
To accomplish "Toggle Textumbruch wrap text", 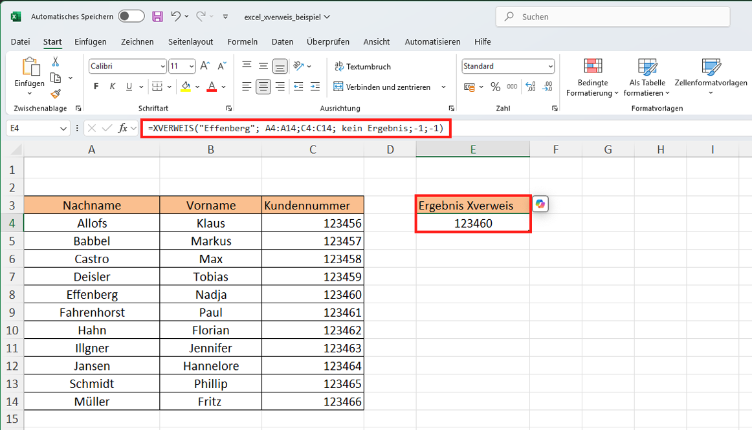I will point(362,67).
